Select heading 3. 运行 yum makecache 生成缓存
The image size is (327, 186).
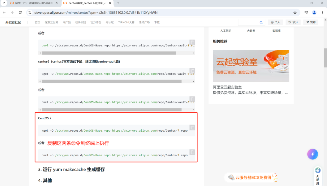(x=71, y=170)
